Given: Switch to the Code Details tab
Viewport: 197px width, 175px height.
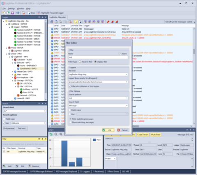Looking at the screenshot, I should (143, 134).
